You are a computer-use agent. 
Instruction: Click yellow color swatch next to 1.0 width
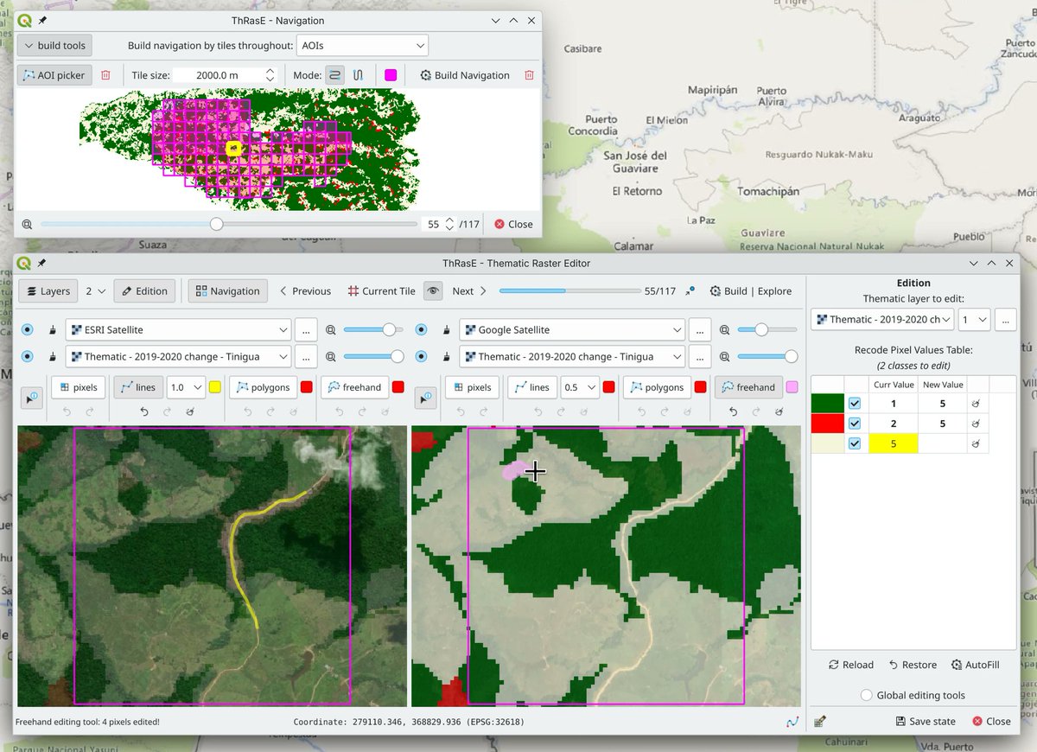point(214,387)
